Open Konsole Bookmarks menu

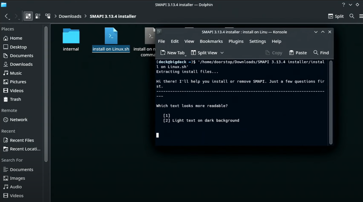(211, 41)
